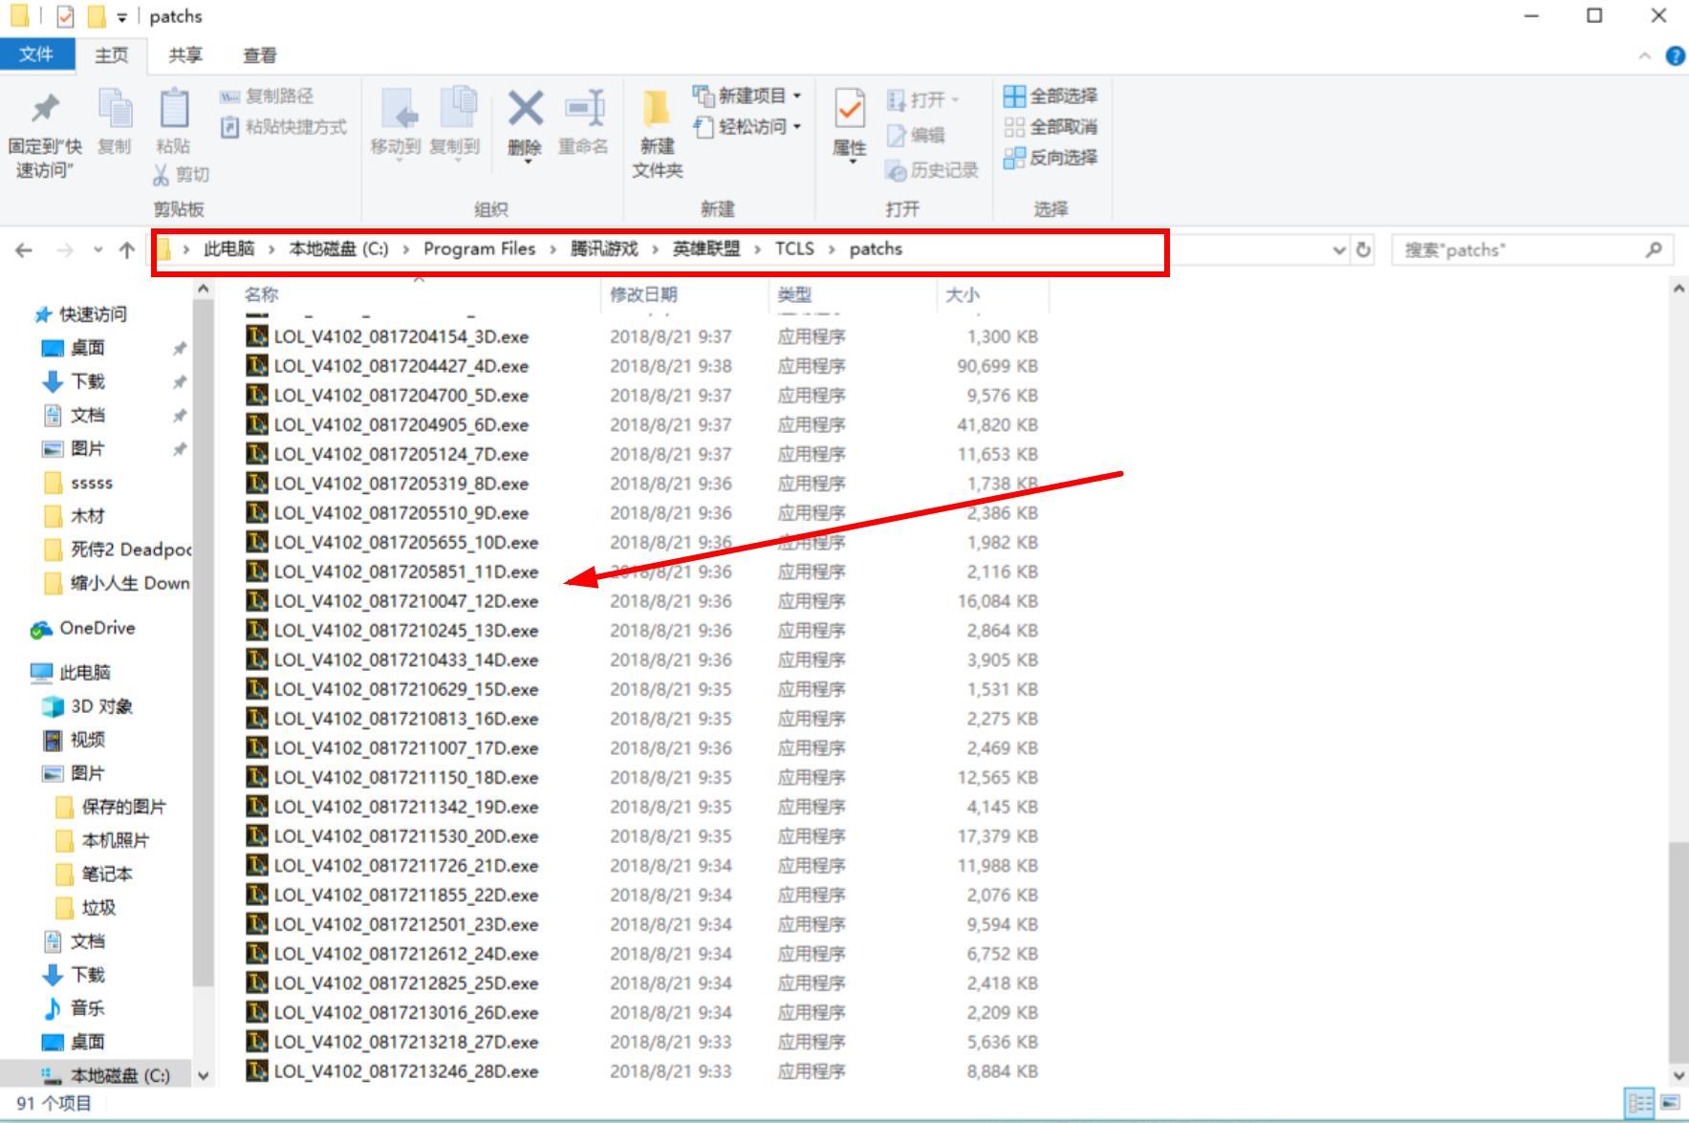Viewport: 1689px width, 1123px height.
Task: Open the address bar history dropdown
Action: (x=1338, y=249)
